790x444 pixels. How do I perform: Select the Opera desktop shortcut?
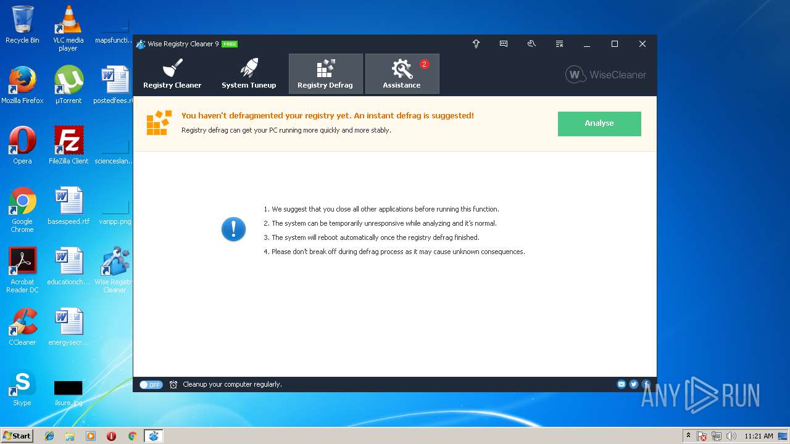[22, 146]
